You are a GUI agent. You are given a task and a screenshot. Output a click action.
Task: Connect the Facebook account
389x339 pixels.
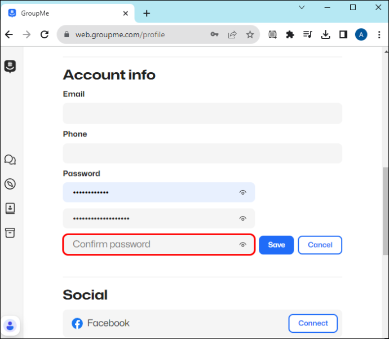tap(313, 323)
